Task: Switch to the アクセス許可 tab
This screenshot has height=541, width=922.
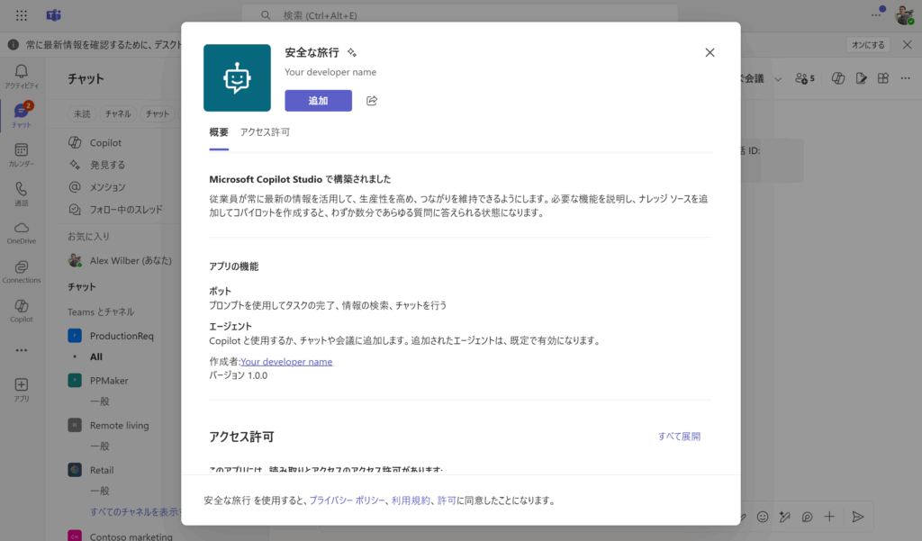Action: 265,132
